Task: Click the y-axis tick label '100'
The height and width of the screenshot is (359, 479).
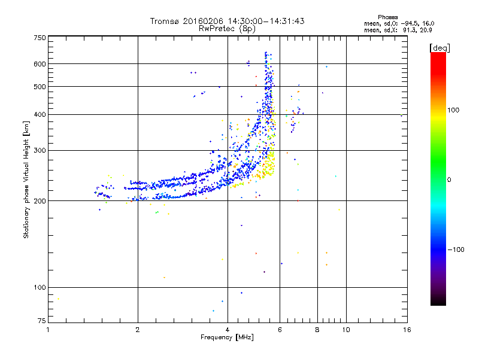Action: point(40,288)
